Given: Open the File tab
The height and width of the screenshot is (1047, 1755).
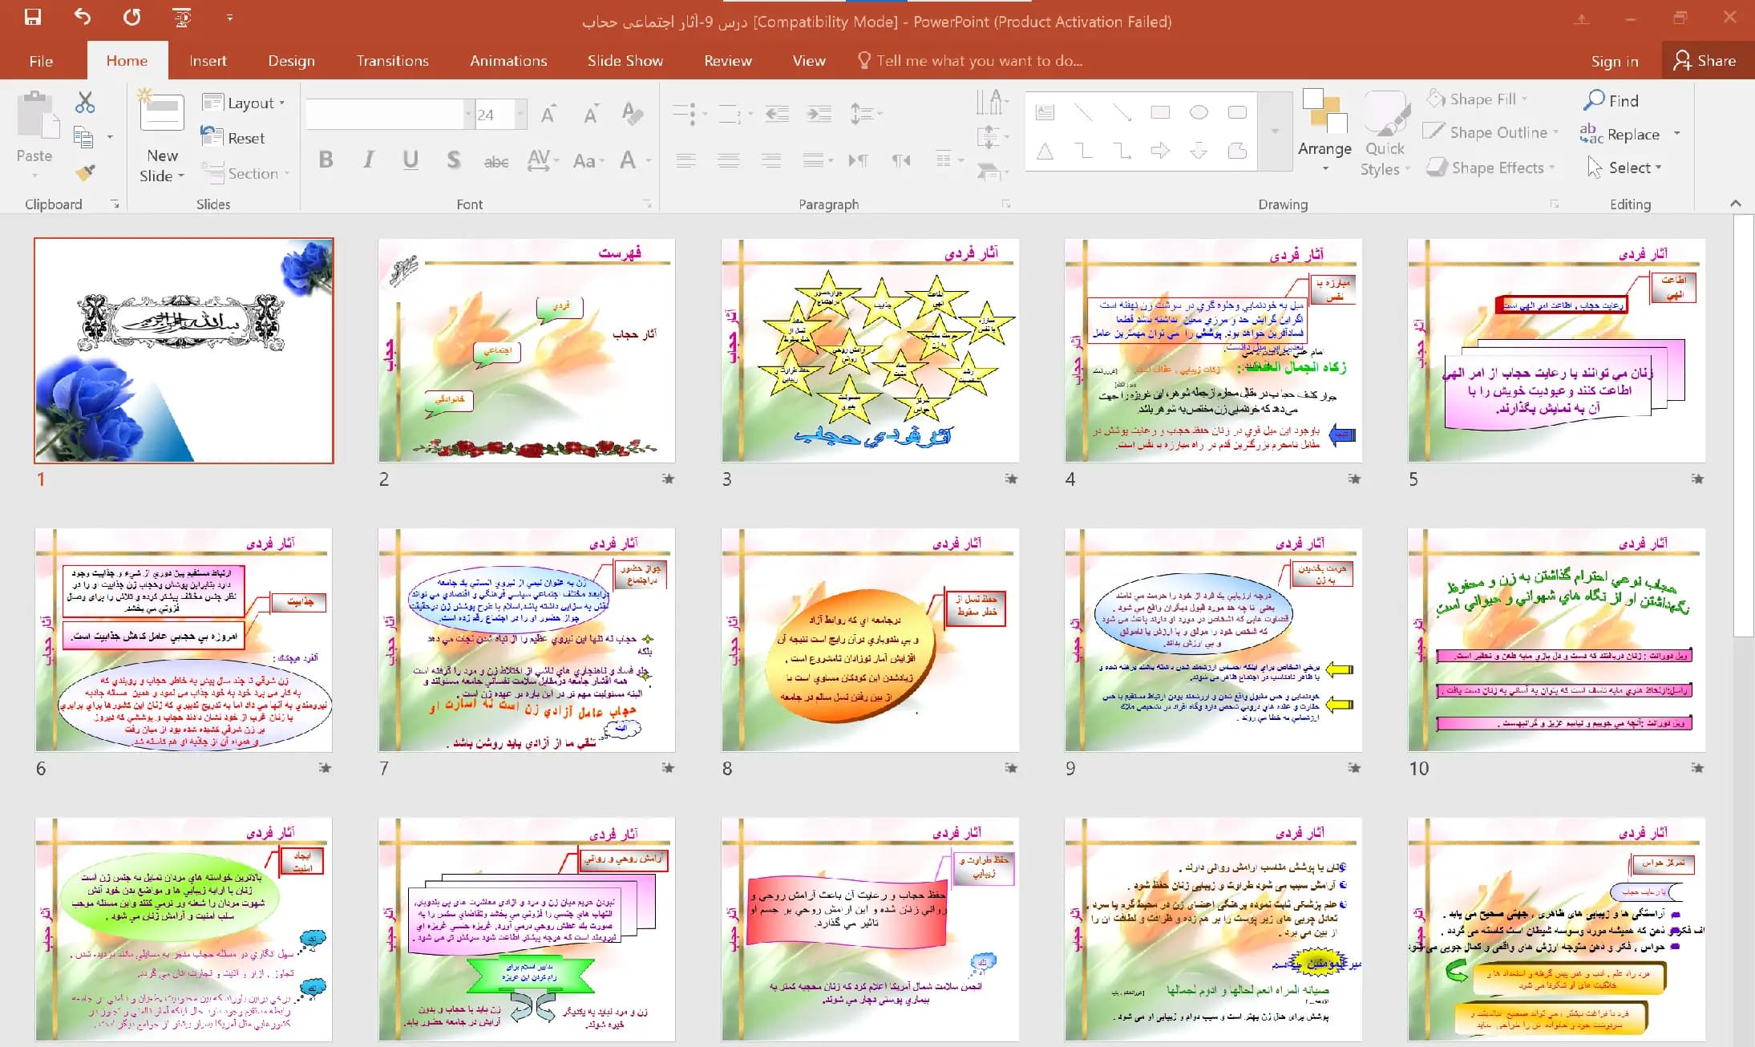Looking at the screenshot, I should [41, 61].
